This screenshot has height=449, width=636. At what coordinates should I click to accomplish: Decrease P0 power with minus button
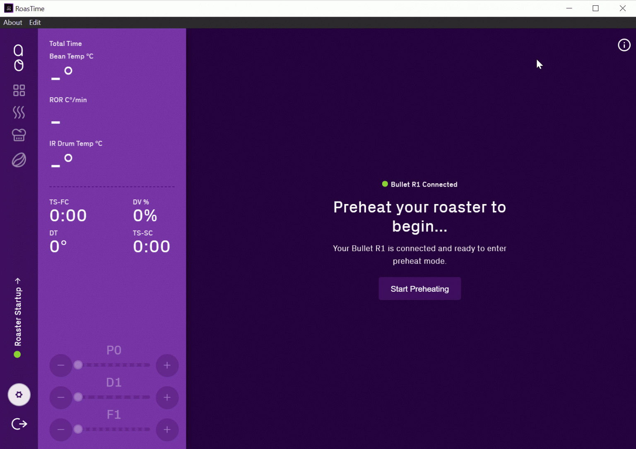[x=61, y=365]
